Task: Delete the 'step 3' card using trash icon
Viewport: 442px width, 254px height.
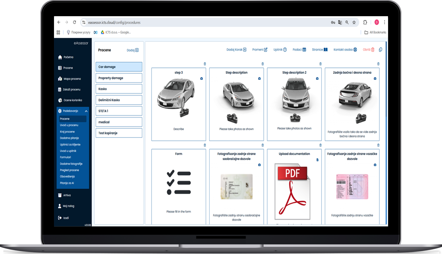Action: point(205,64)
